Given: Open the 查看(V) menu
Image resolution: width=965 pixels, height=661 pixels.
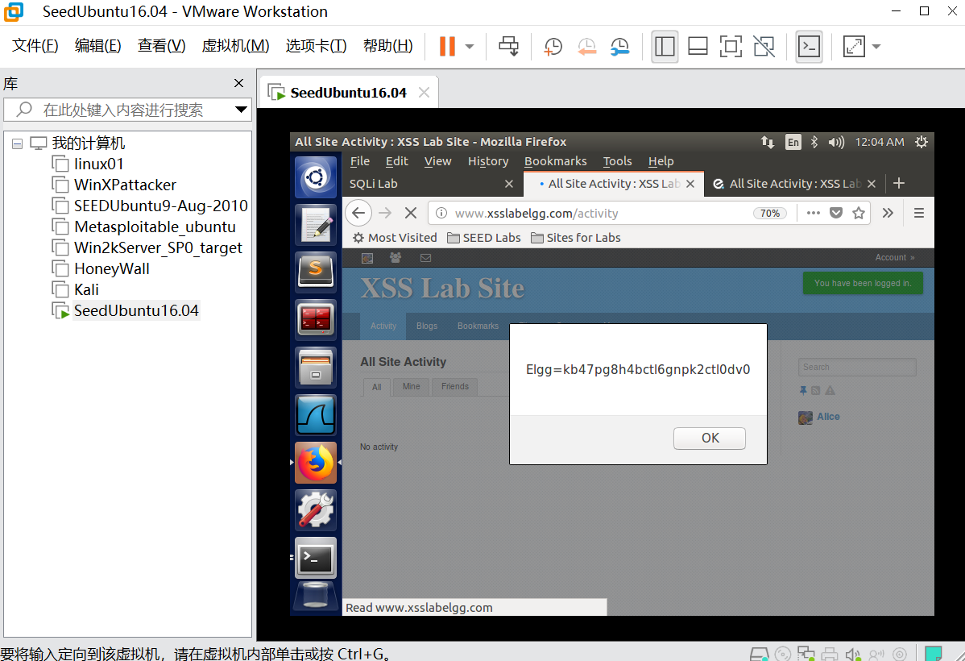Looking at the screenshot, I should [161, 46].
